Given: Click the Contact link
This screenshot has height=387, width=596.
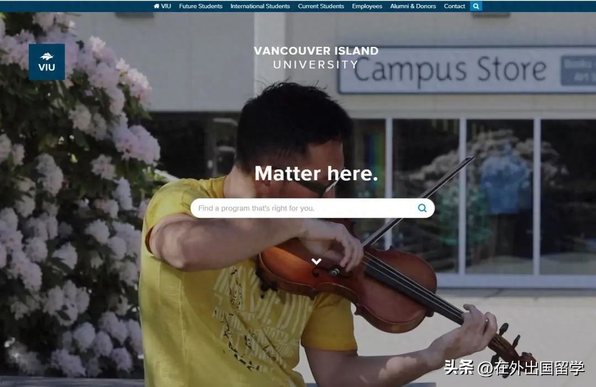Looking at the screenshot, I should coord(454,6).
